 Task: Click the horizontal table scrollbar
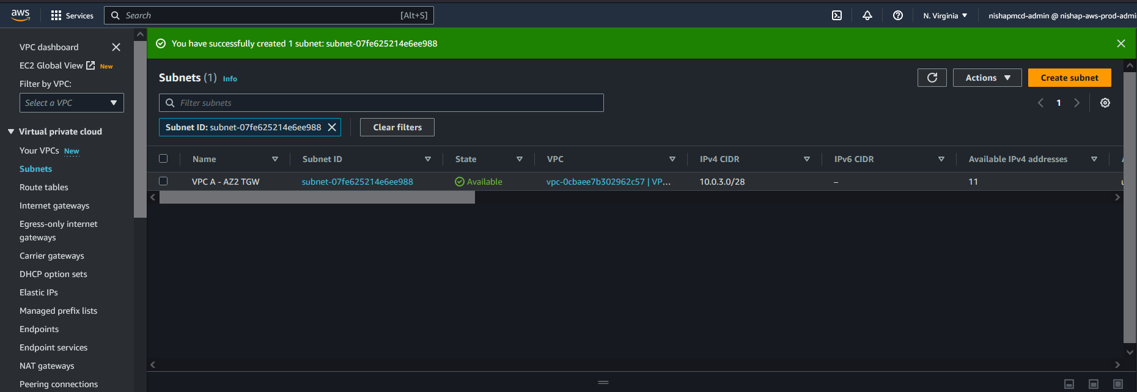(x=317, y=197)
